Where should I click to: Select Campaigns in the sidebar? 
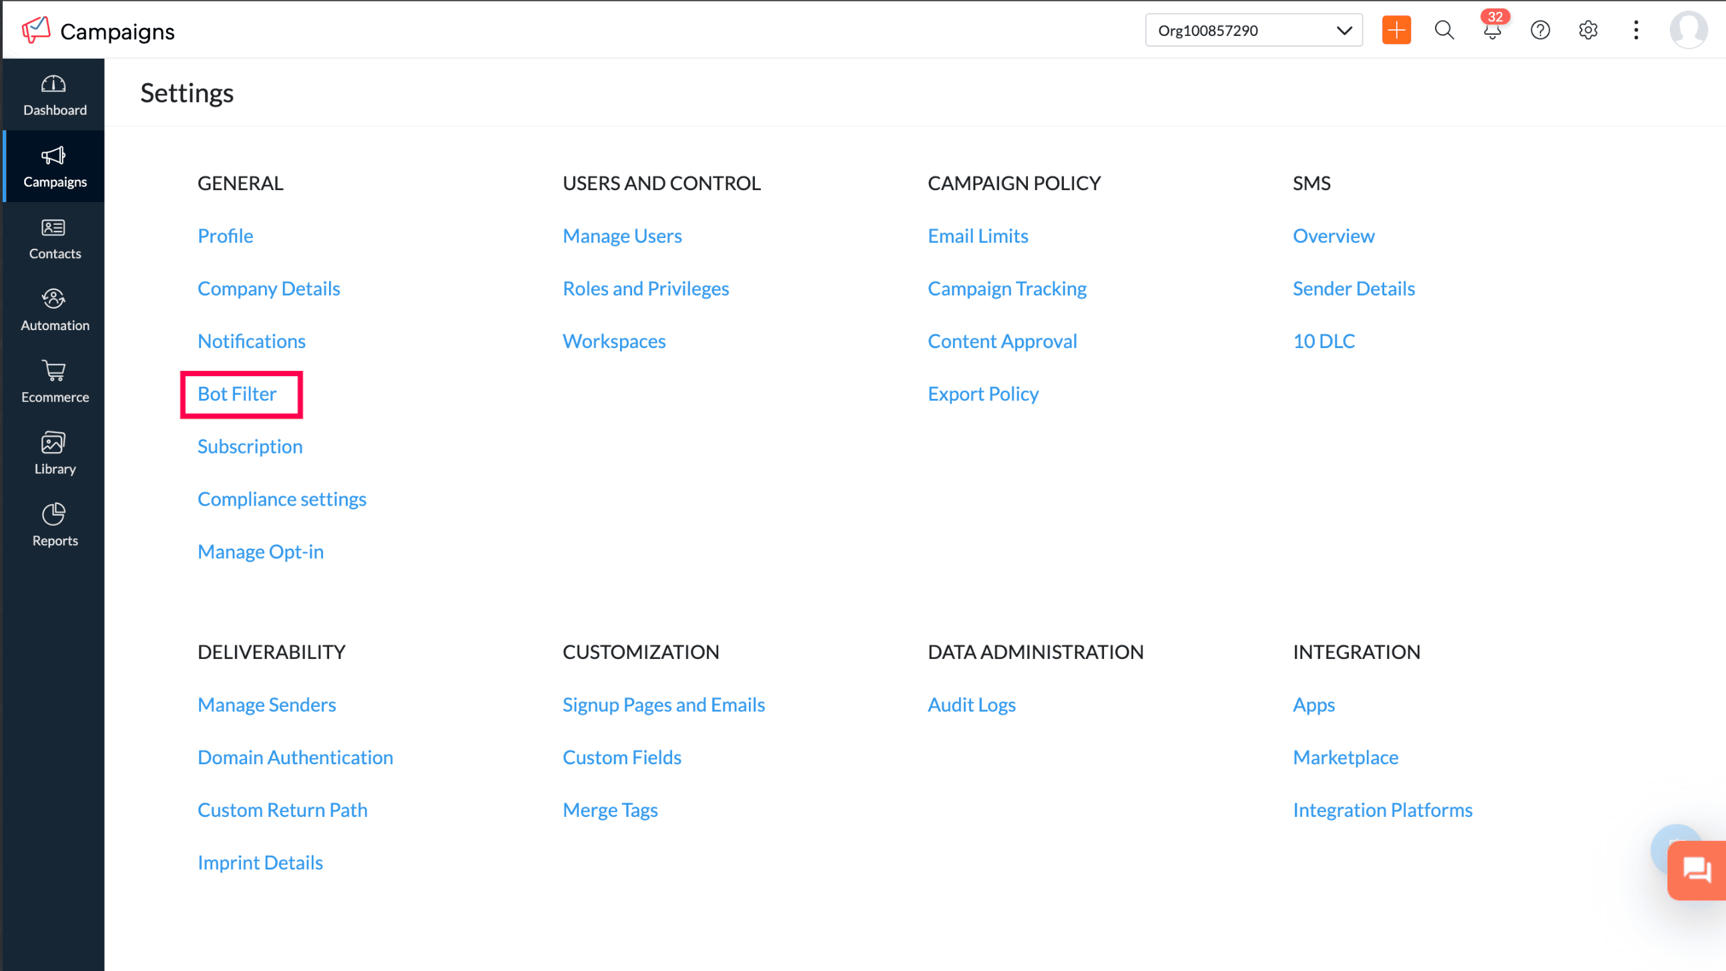click(x=53, y=167)
